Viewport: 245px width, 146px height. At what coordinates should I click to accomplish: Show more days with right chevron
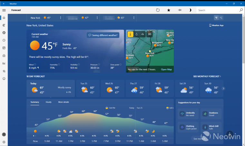click(x=223, y=88)
